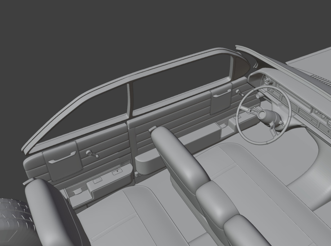Select the steering wheel center hub
The width and height of the screenshot is (331, 246).
pos(262,115)
